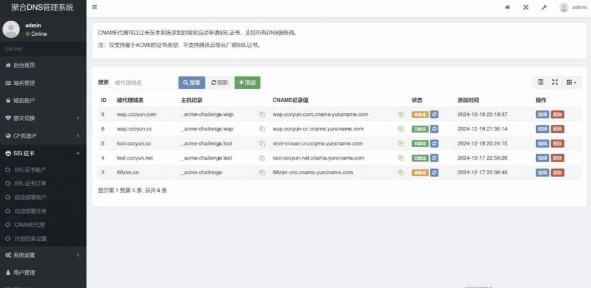Click the 未验证 badge for 66zan.cn

(x=420, y=173)
